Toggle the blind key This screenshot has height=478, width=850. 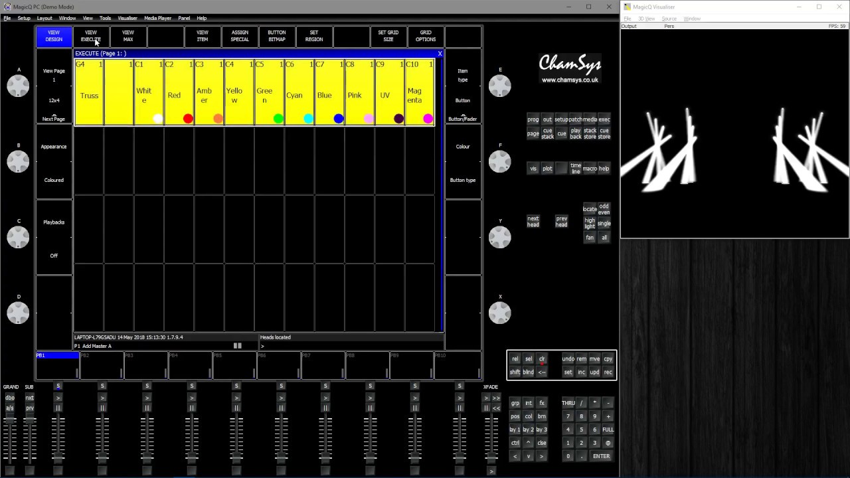pyautogui.click(x=529, y=372)
